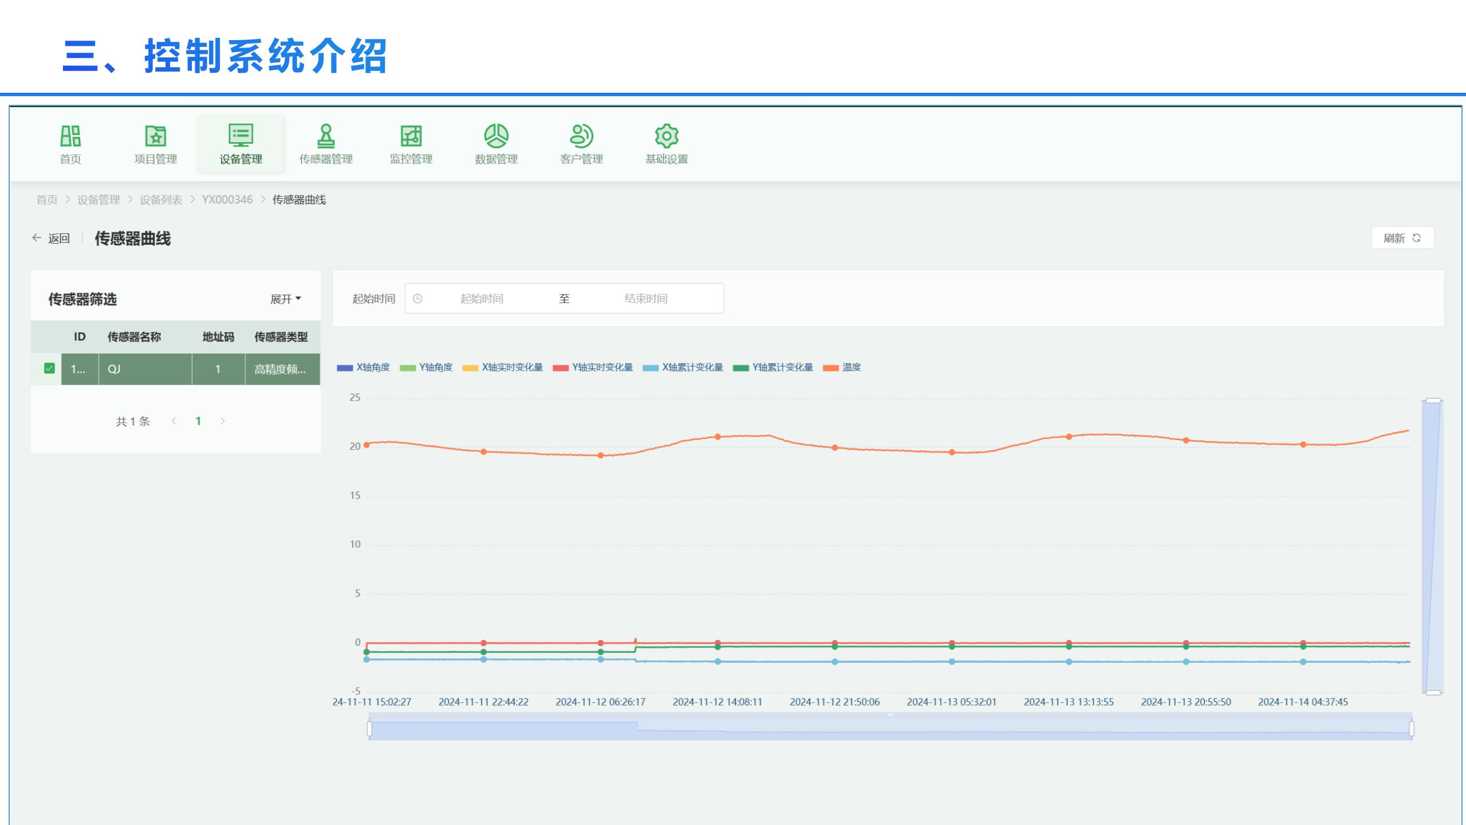The height and width of the screenshot is (825, 1466).
Task: Open the 监控管理 monitoring icon
Action: [x=411, y=136]
